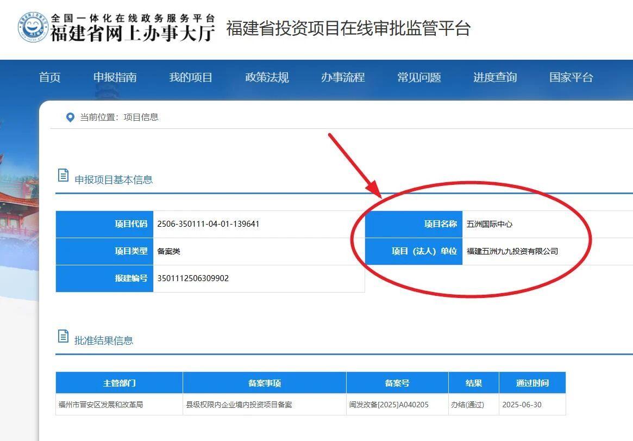Click the 项目（法人）单位 label cell
Viewport: 633px width, 441px height.
(414, 251)
